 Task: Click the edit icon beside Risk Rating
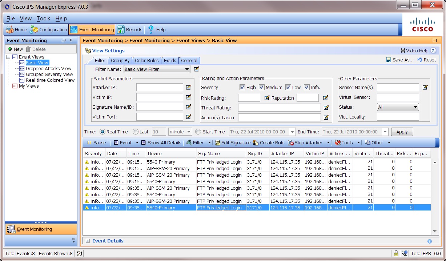267,98
